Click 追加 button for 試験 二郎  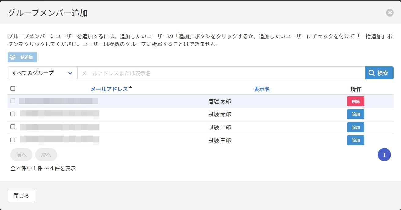[x=355, y=127]
